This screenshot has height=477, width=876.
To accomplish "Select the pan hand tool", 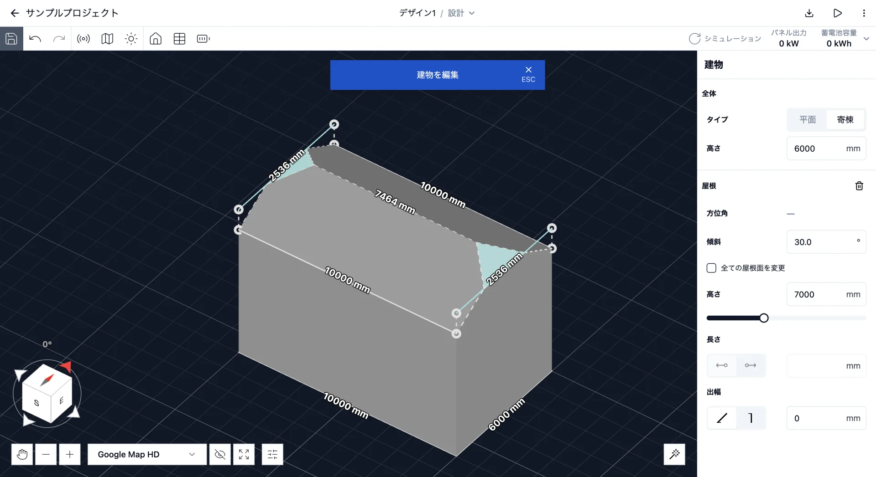I will [22, 454].
